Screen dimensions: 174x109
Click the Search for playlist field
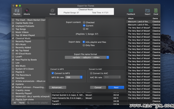coord(39,103)
